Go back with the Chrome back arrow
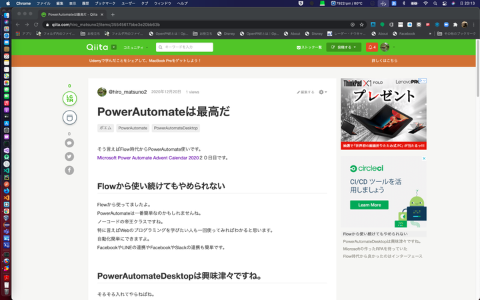The image size is (480, 300). (18, 25)
